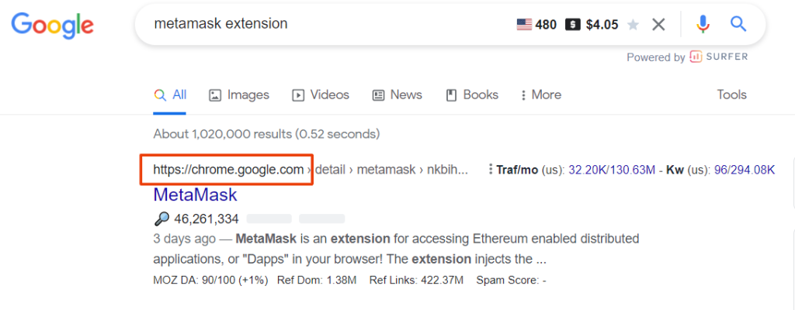
Task: Click the dollar CPC icon
Action: [x=572, y=24]
